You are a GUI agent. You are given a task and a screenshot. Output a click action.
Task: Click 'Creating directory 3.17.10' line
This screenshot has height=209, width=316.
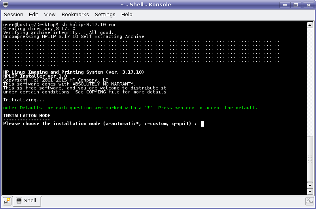tap(39, 28)
